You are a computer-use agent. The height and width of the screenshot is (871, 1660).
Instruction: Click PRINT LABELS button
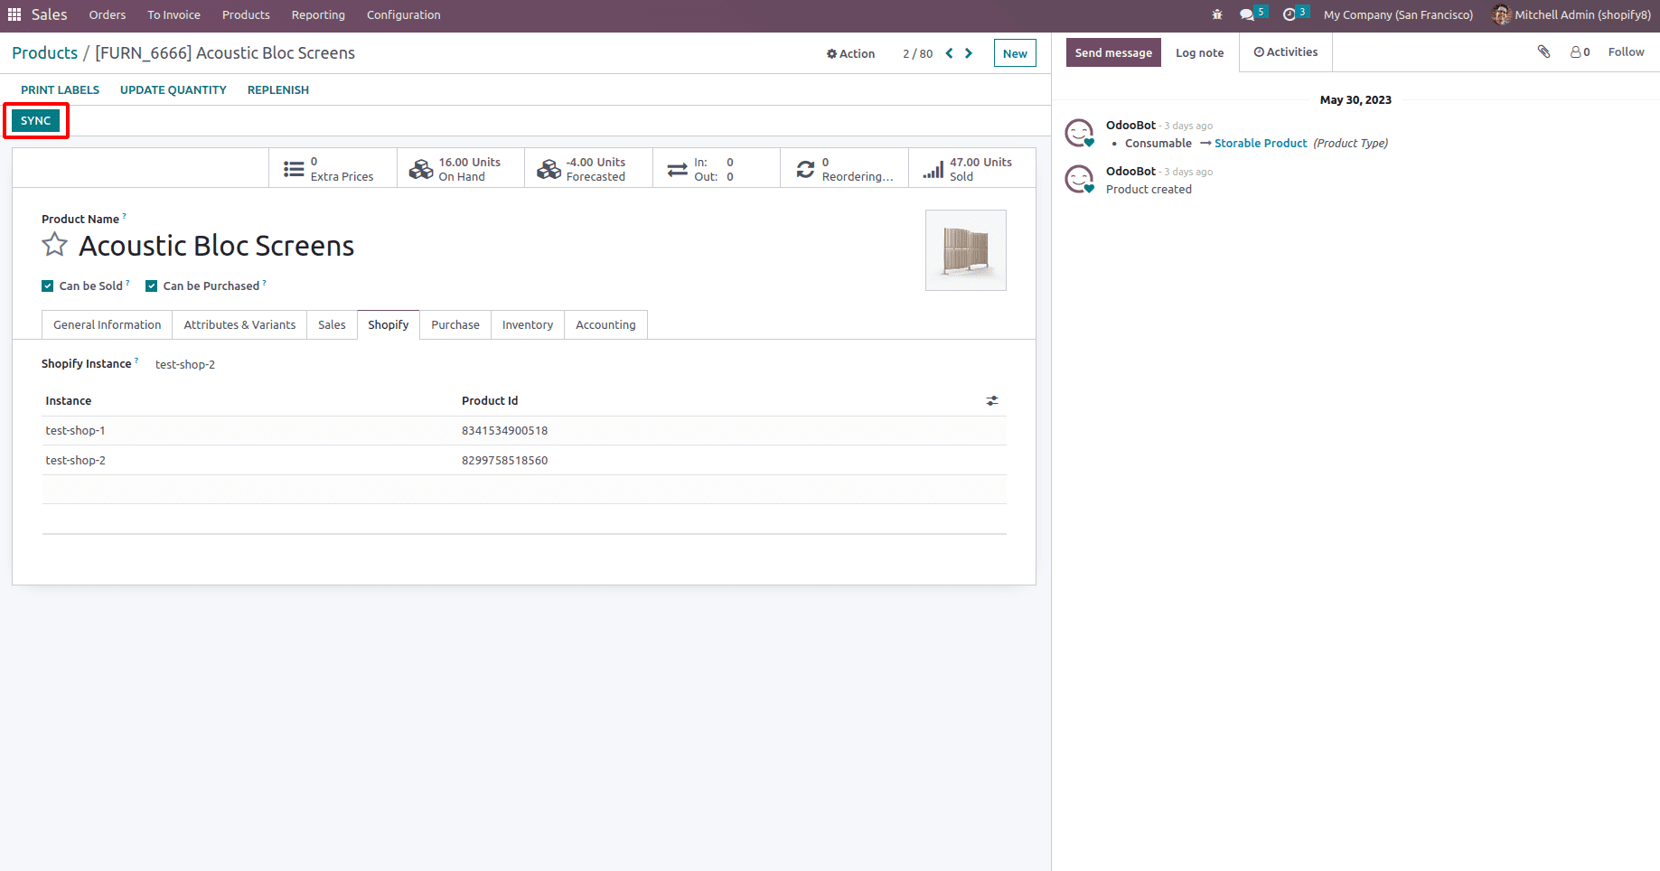[x=61, y=89]
